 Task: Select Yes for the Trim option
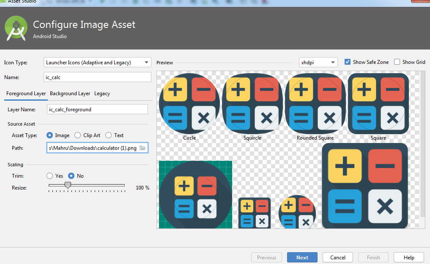(x=50, y=176)
